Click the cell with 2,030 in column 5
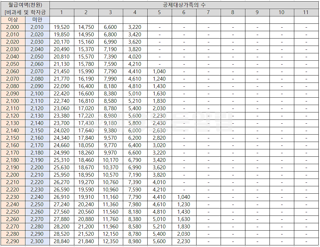 point(160,109)
